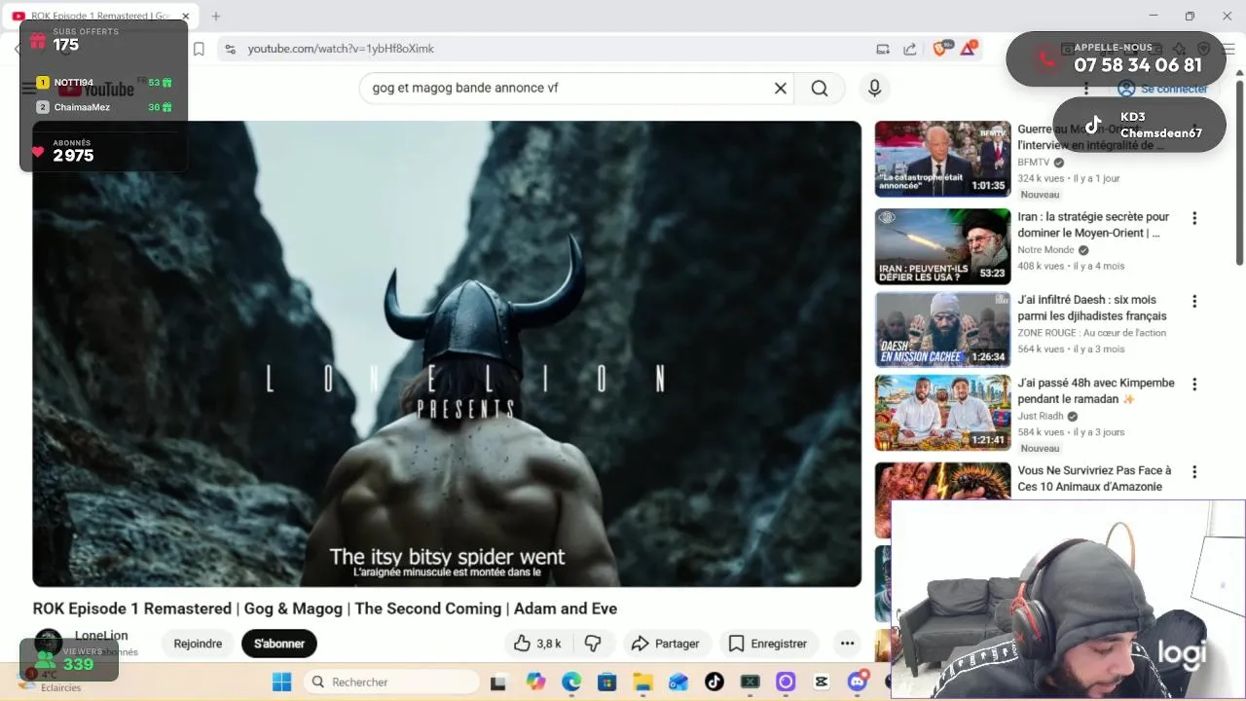Open title 'Iran : la stratégie secrète pour dominer'
1246x701 pixels.
(x=1093, y=225)
